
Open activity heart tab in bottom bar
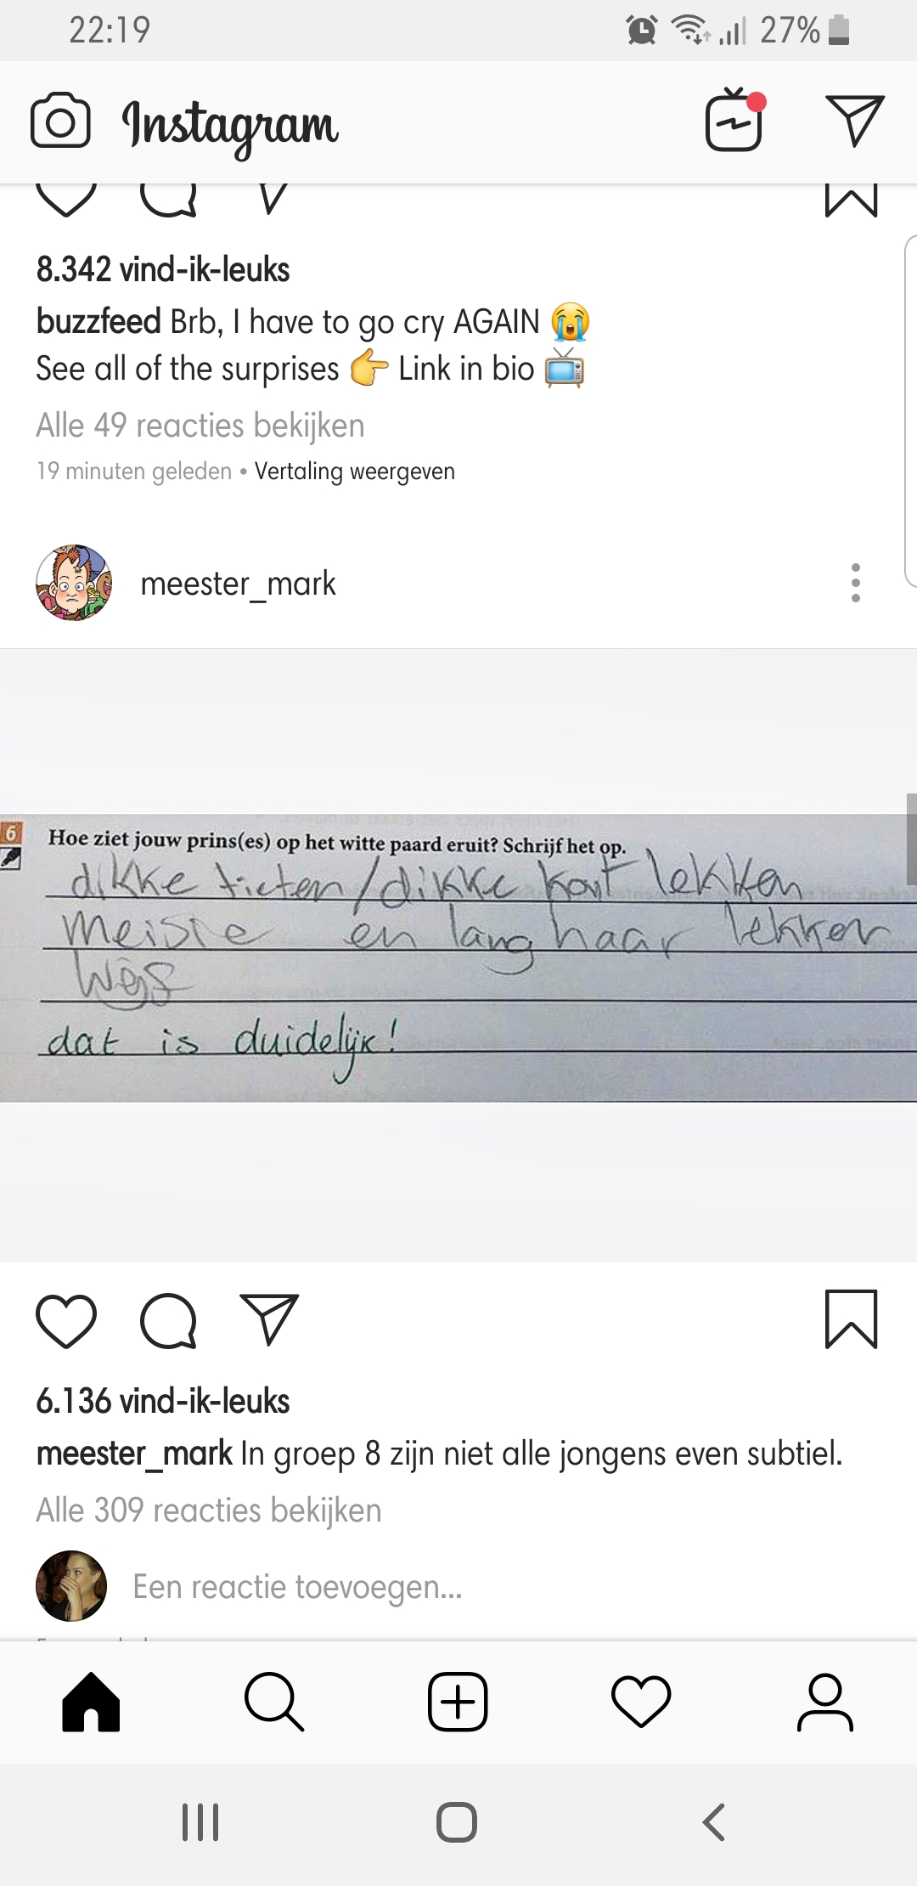click(x=641, y=1702)
